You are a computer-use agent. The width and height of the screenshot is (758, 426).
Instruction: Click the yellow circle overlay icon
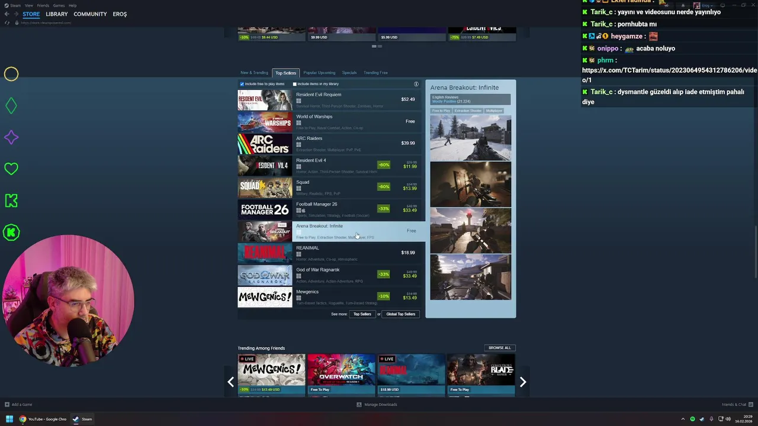coord(11,74)
